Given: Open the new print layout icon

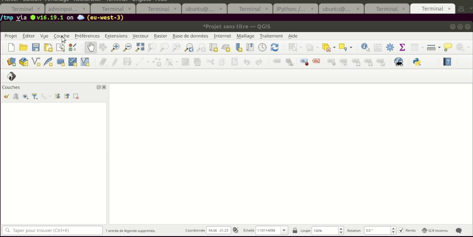Looking at the screenshot, I should click(48, 47).
